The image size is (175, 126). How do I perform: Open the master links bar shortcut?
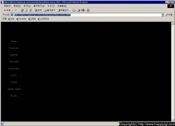(x=21, y=19)
